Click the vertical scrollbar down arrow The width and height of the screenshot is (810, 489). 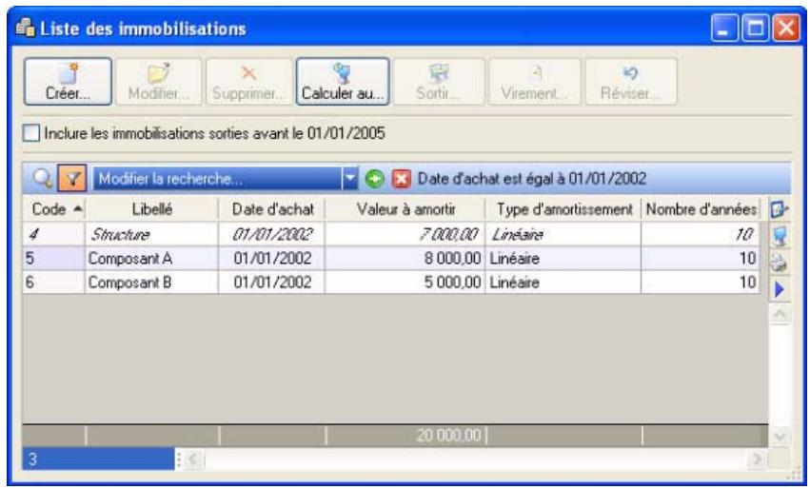[x=780, y=437]
